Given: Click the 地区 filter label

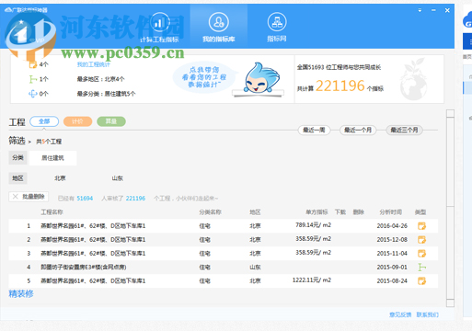Looking at the screenshot, I should pyautogui.click(x=17, y=178).
